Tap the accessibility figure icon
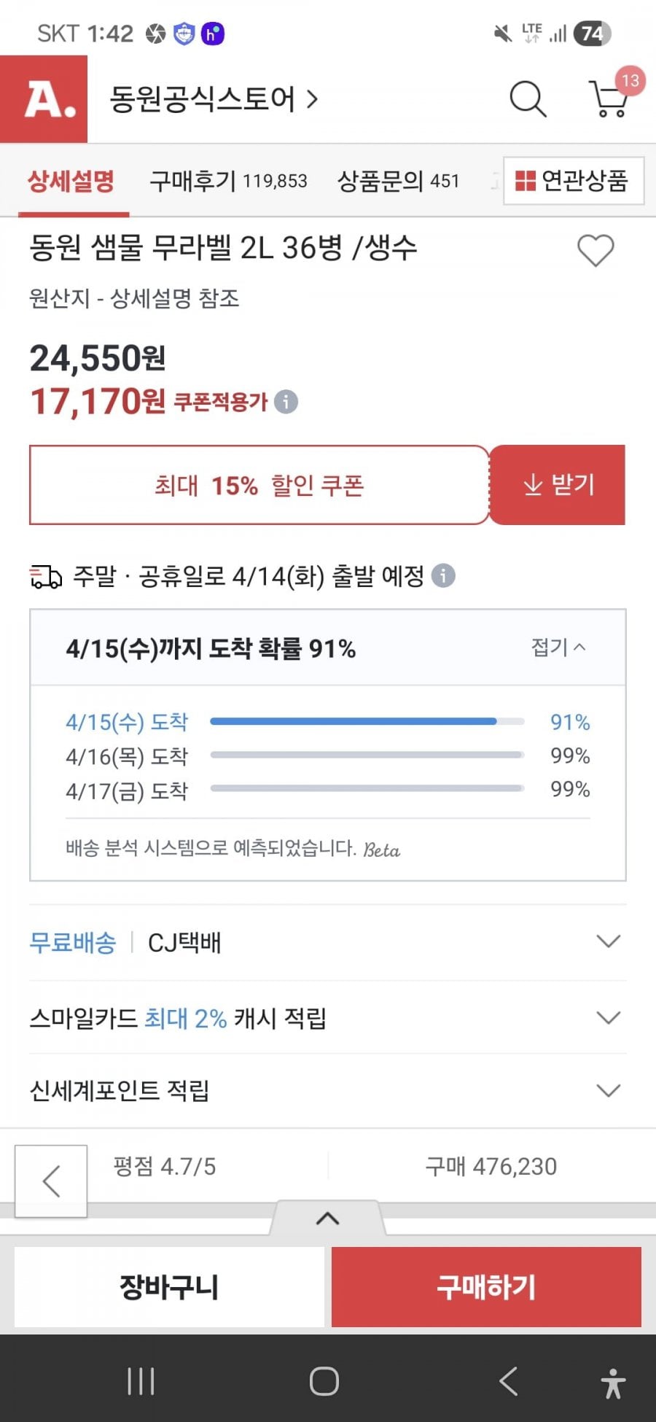The height and width of the screenshot is (1422, 656). (613, 1382)
